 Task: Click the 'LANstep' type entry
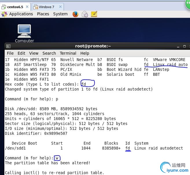[x=161, y=69]
